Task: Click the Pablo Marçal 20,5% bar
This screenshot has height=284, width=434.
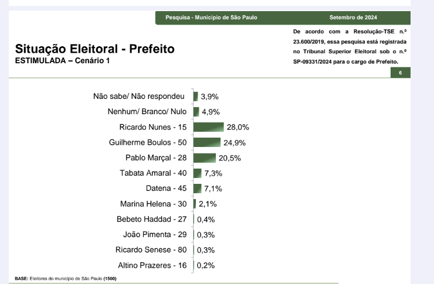Action: coord(205,158)
